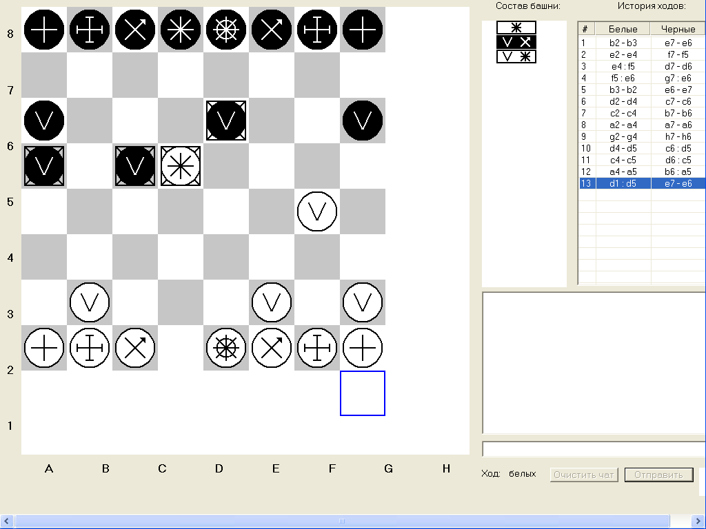This screenshot has width=706, height=529.
Task: Click the Черные column header
Action: (x=678, y=29)
